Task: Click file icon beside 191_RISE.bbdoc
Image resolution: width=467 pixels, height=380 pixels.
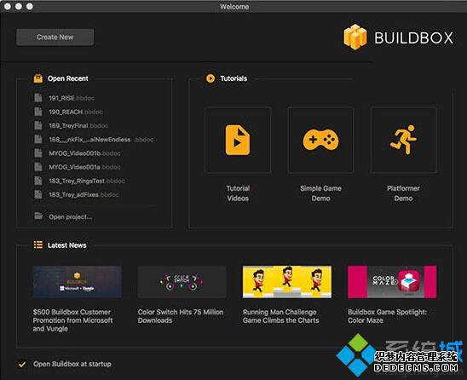Action: click(38, 98)
